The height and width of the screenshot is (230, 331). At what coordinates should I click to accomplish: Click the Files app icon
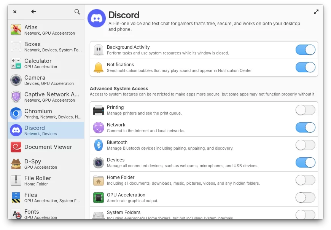(x=16, y=197)
